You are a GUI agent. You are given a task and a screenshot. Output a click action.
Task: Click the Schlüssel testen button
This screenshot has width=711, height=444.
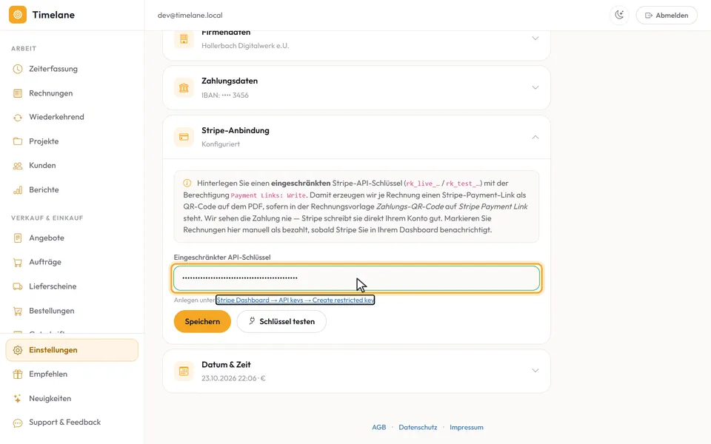281,321
